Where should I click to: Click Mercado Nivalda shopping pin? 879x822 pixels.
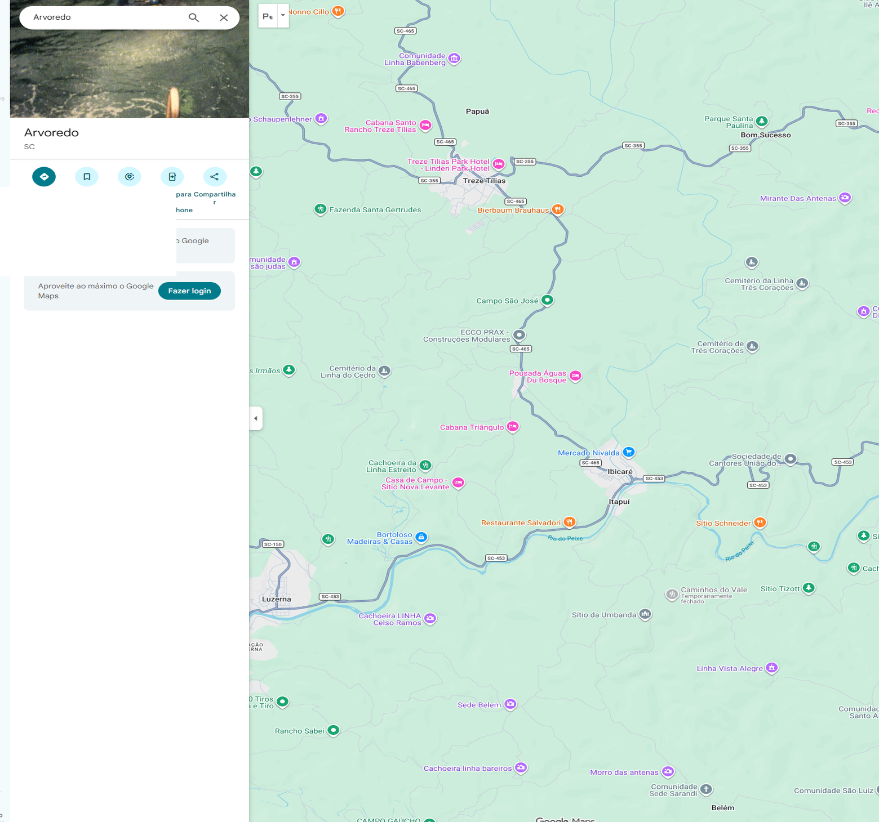point(629,452)
